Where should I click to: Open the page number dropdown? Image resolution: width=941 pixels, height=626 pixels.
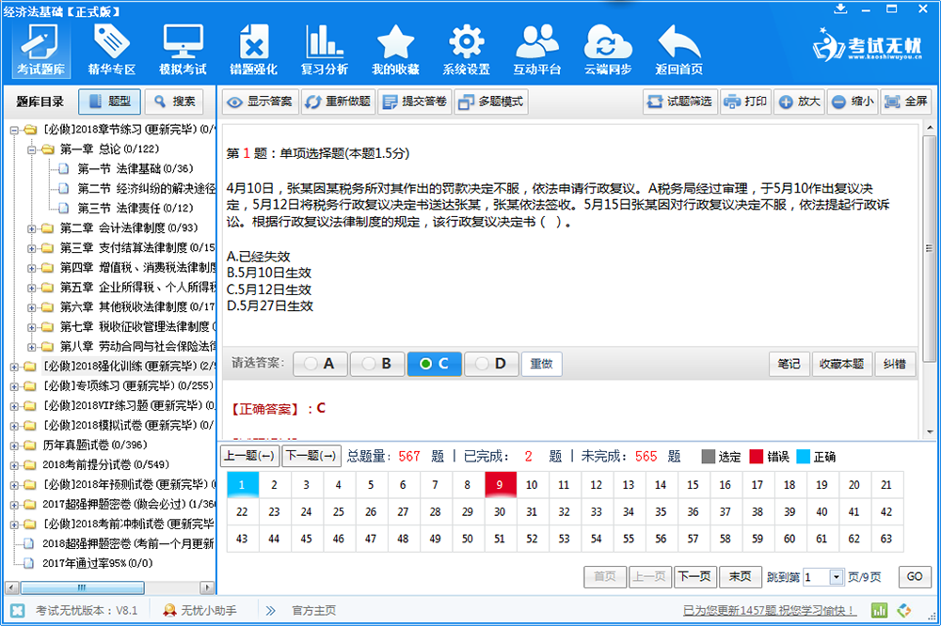pos(837,577)
